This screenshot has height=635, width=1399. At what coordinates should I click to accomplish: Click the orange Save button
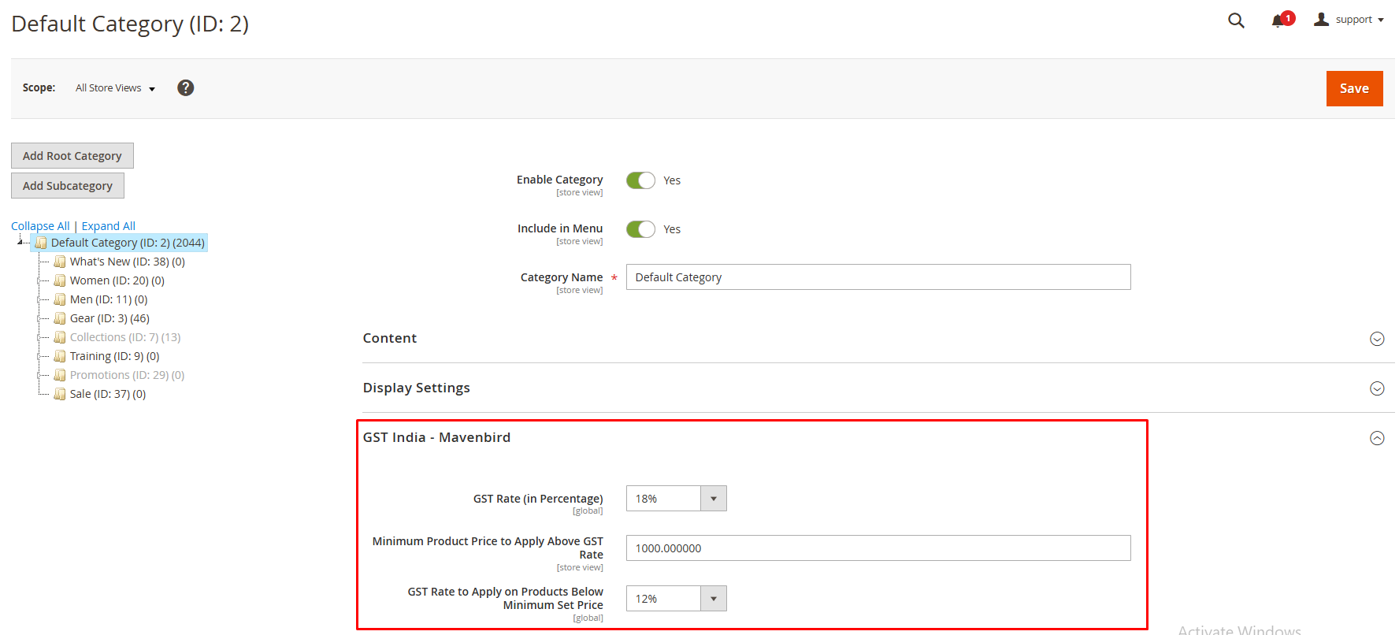1354,88
